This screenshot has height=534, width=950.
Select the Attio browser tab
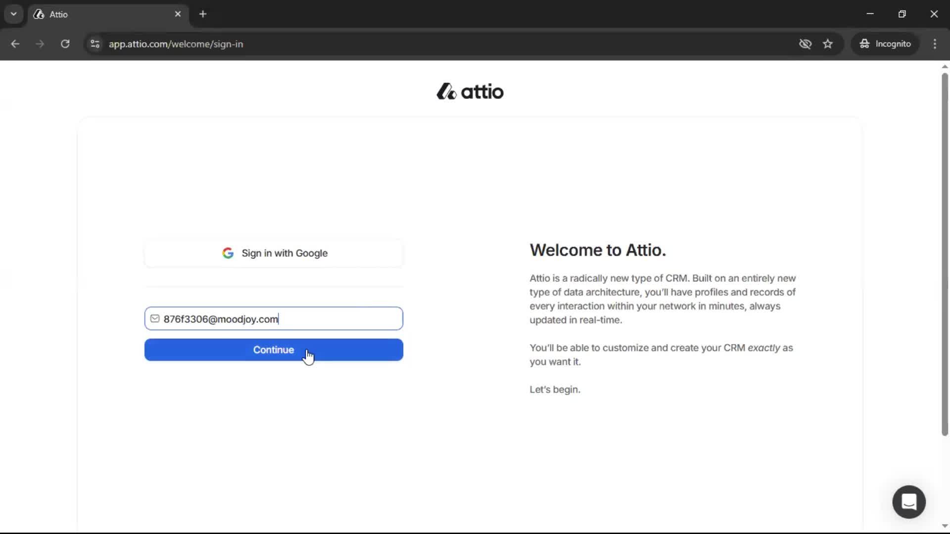(108, 14)
